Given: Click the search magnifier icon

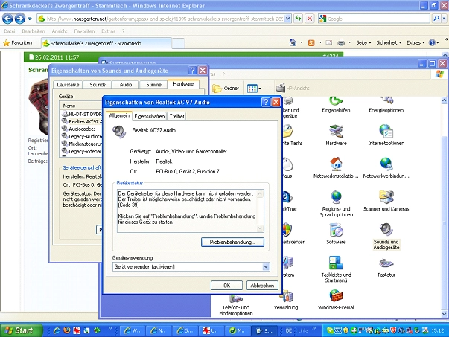Looking at the screenshot, I should point(436,19).
